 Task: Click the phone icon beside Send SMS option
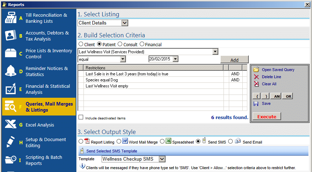(204, 140)
